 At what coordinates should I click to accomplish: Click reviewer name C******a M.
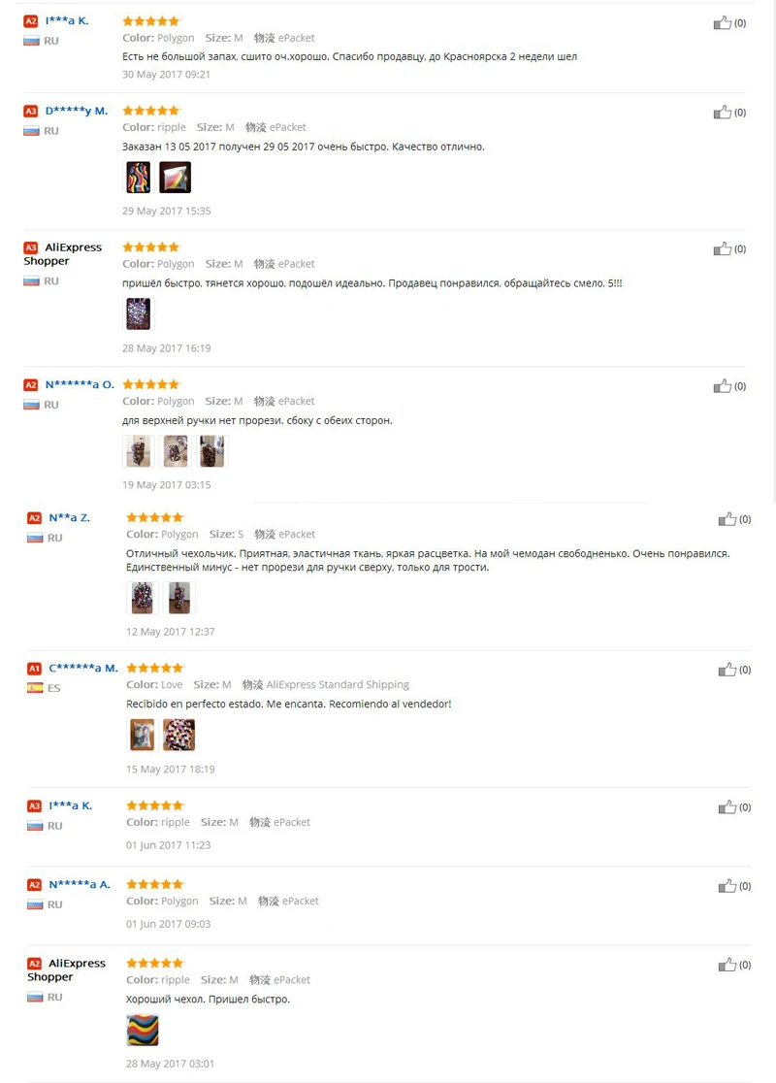click(83, 668)
